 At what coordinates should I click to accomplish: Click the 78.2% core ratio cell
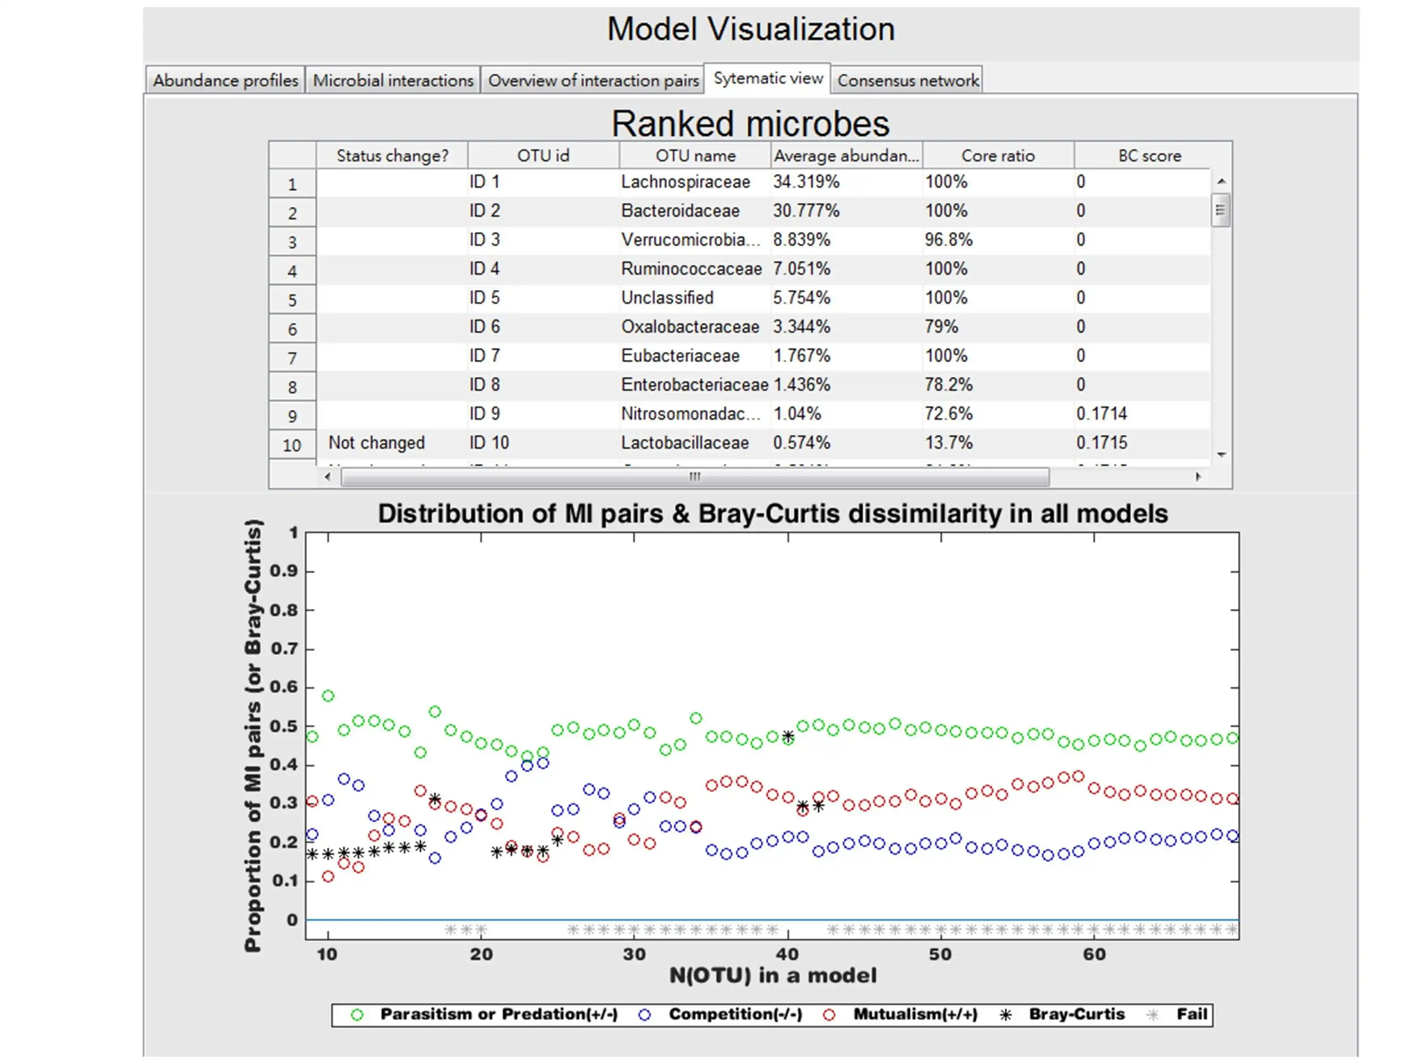tap(998, 384)
